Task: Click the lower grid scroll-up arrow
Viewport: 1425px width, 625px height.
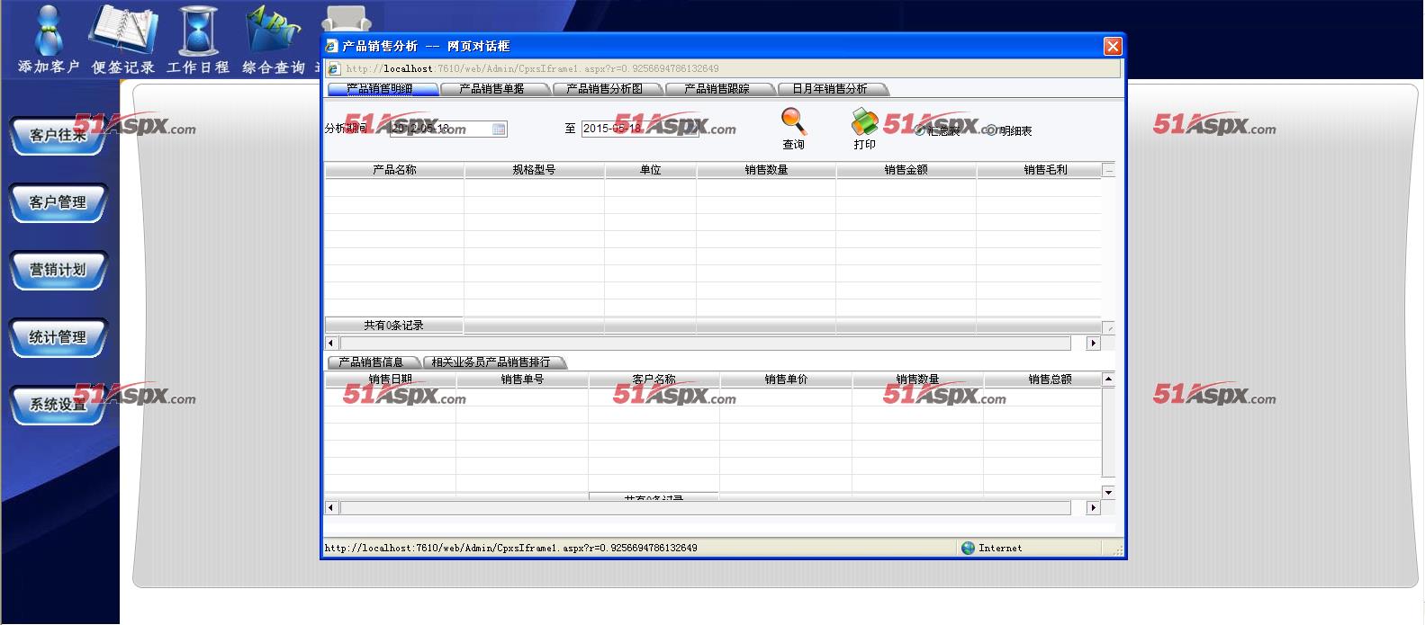Action: pyautogui.click(x=1108, y=379)
